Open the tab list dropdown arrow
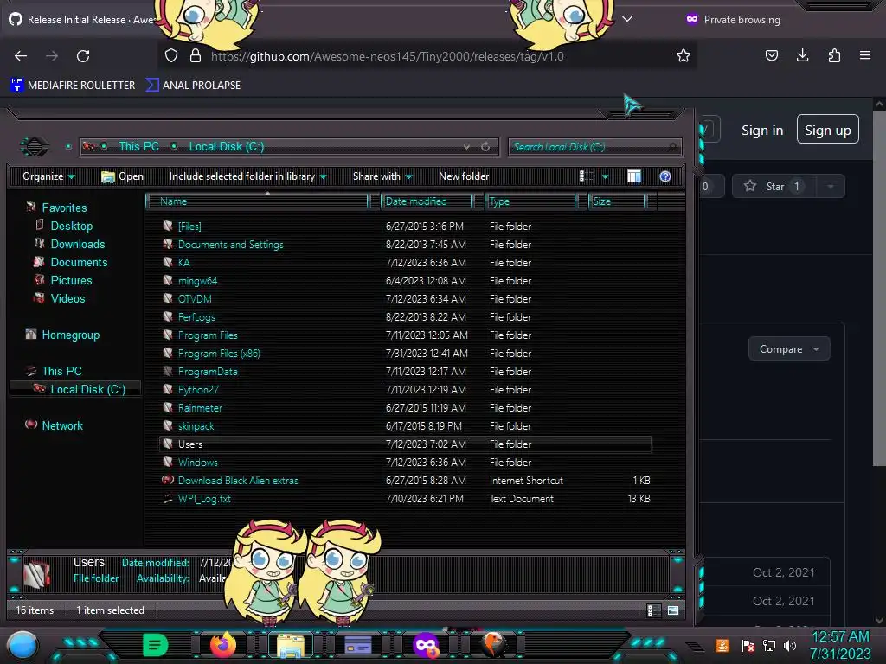Screen dimensions: 886x664 pyautogui.click(x=627, y=19)
